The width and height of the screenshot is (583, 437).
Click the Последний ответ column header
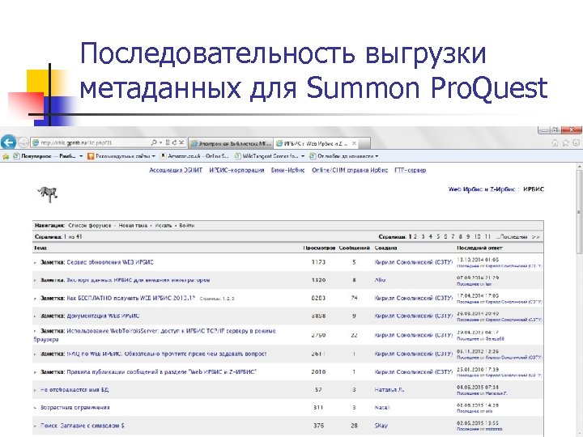479,248
